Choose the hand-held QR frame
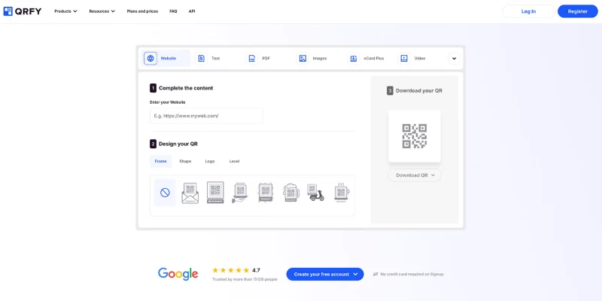The image size is (602, 301). pyautogui.click(x=240, y=193)
